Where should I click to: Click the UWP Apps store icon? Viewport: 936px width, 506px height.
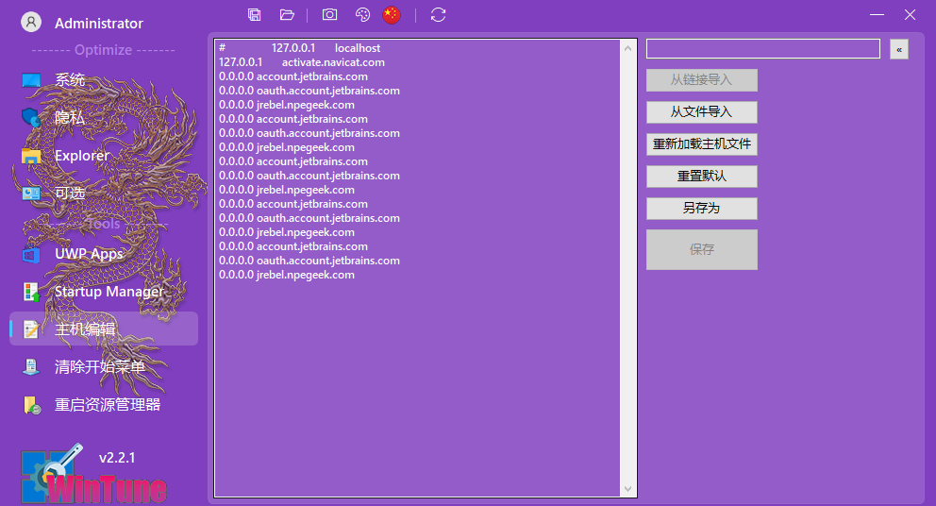pos(31,254)
